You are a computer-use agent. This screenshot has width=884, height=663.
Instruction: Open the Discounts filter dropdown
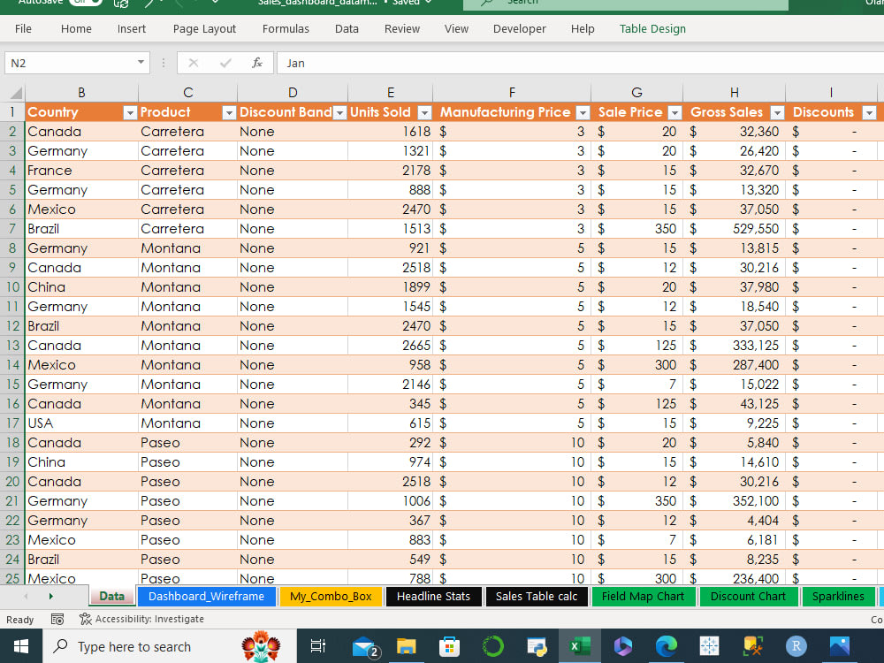[869, 113]
